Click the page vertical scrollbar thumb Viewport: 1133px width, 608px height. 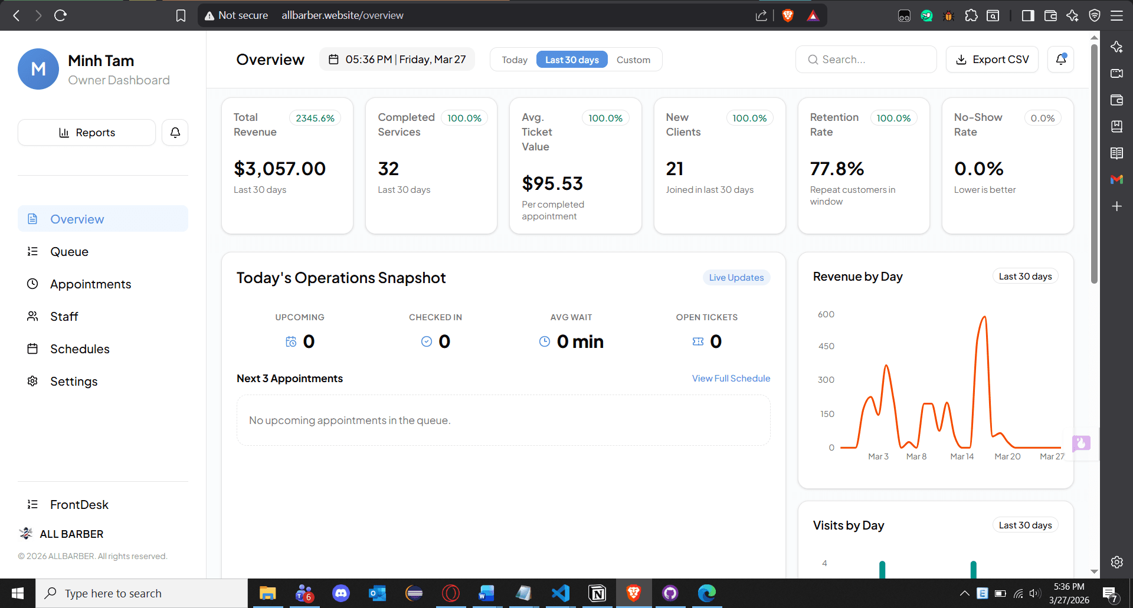click(1094, 163)
